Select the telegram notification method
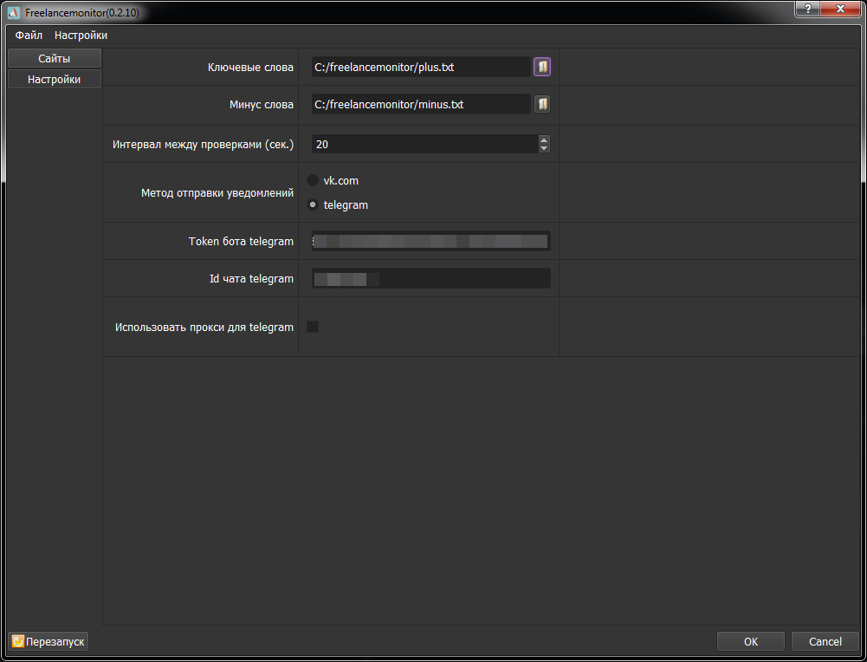867x662 pixels. click(313, 204)
